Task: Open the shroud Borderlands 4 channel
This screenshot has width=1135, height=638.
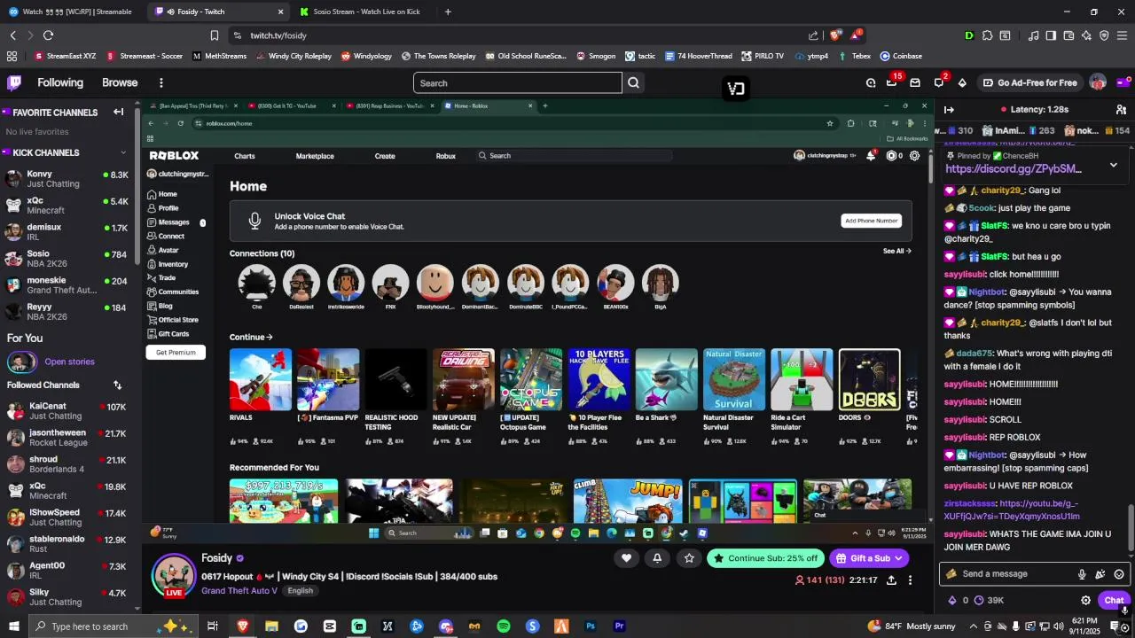Action: (x=67, y=464)
